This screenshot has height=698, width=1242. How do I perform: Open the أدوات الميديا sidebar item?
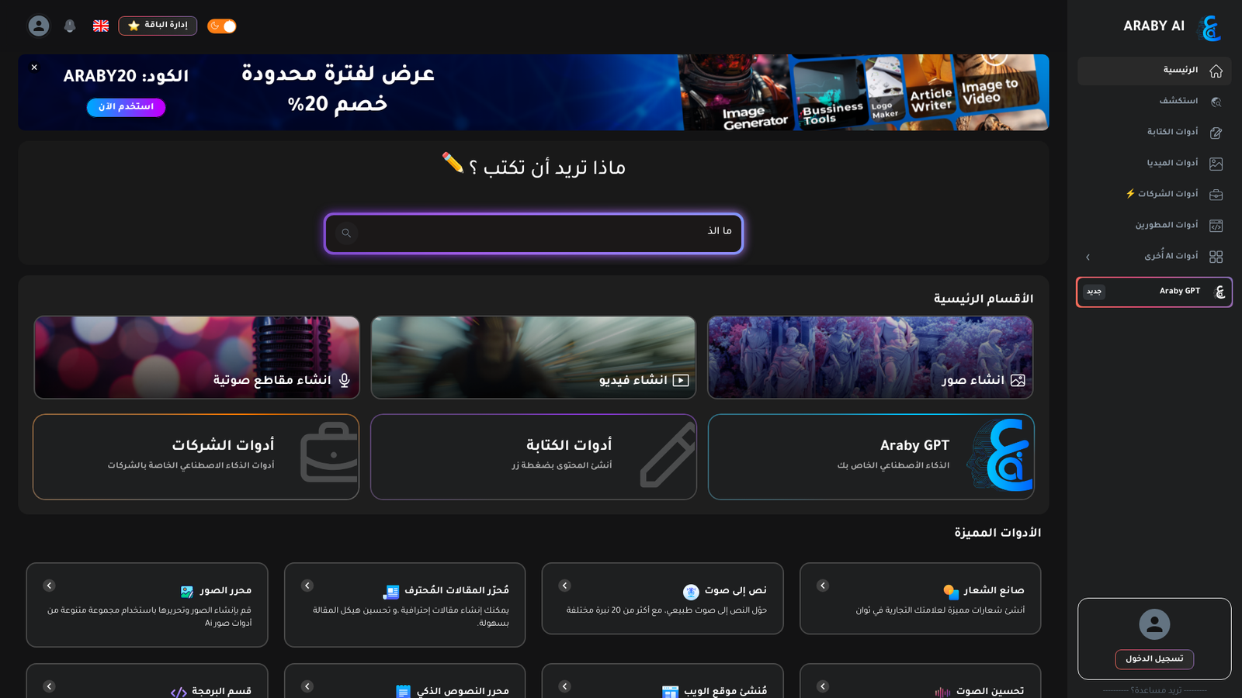coord(1154,164)
